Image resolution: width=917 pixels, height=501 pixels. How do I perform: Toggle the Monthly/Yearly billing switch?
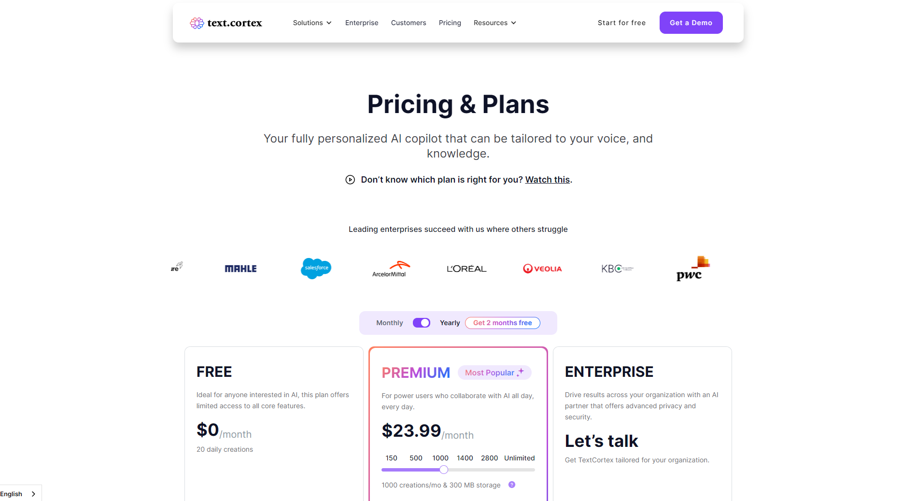(x=421, y=323)
